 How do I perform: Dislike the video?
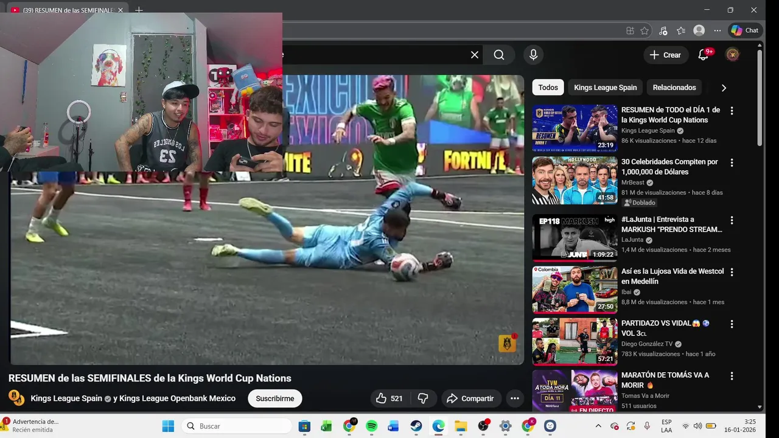click(x=423, y=398)
